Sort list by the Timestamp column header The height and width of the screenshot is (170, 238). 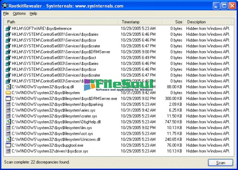[x=140, y=22]
